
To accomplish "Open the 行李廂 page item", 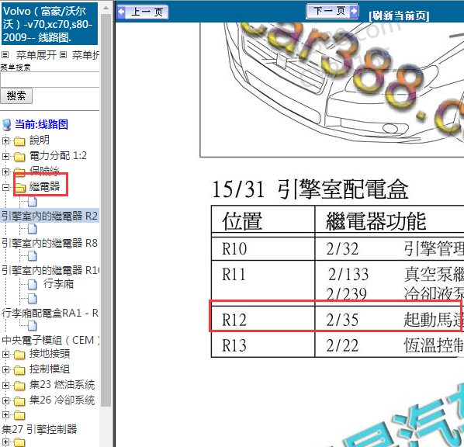I will coord(58,284).
